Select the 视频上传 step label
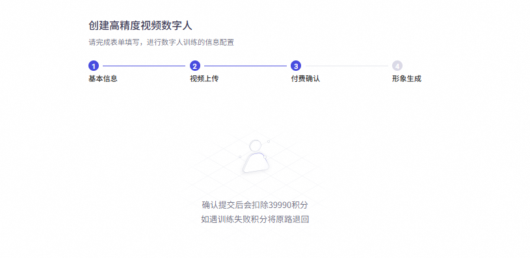 204,79
